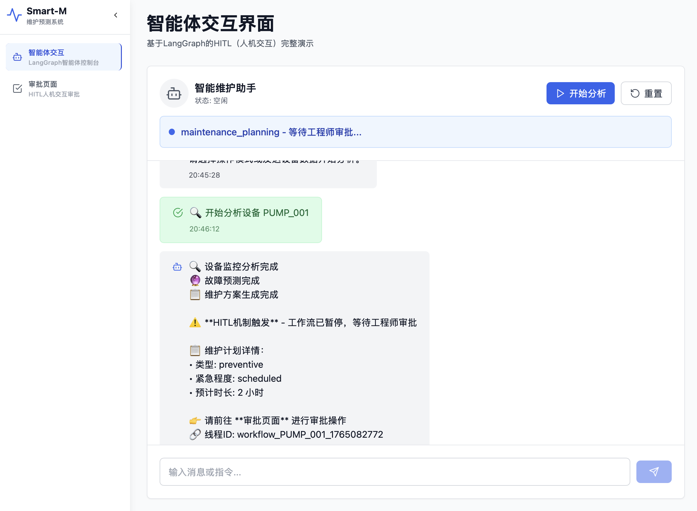Screen dimensions: 697x511
Task: Focus the 输入消息或指令 message input field
Action: click(x=395, y=472)
